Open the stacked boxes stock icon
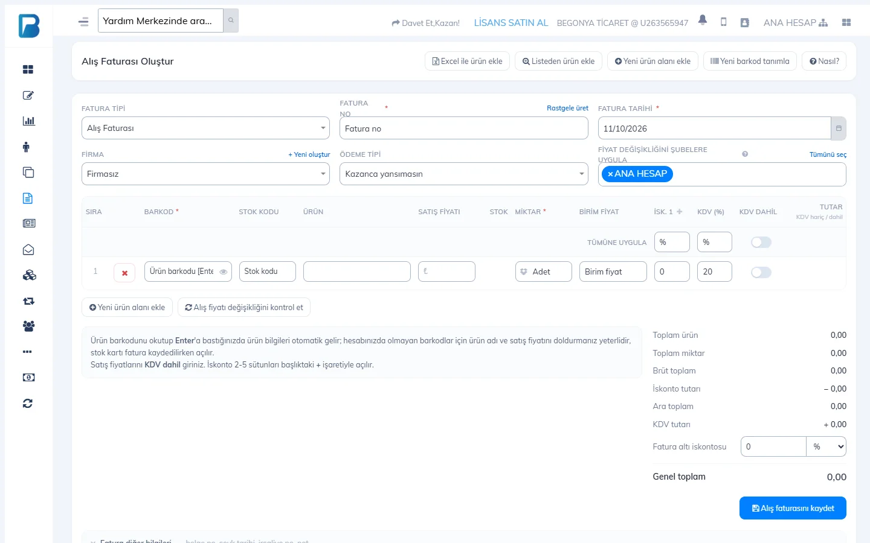The height and width of the screenshot is (543, 870). tap(29, 275)
